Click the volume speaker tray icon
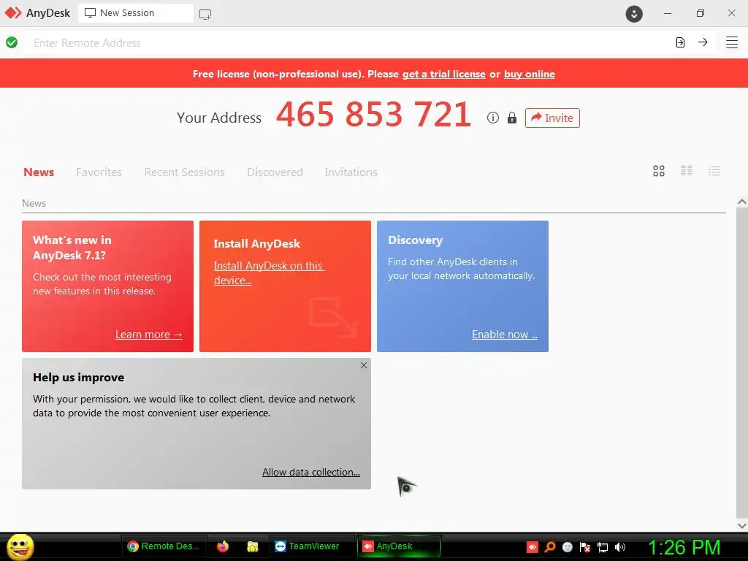 (620, 547)
